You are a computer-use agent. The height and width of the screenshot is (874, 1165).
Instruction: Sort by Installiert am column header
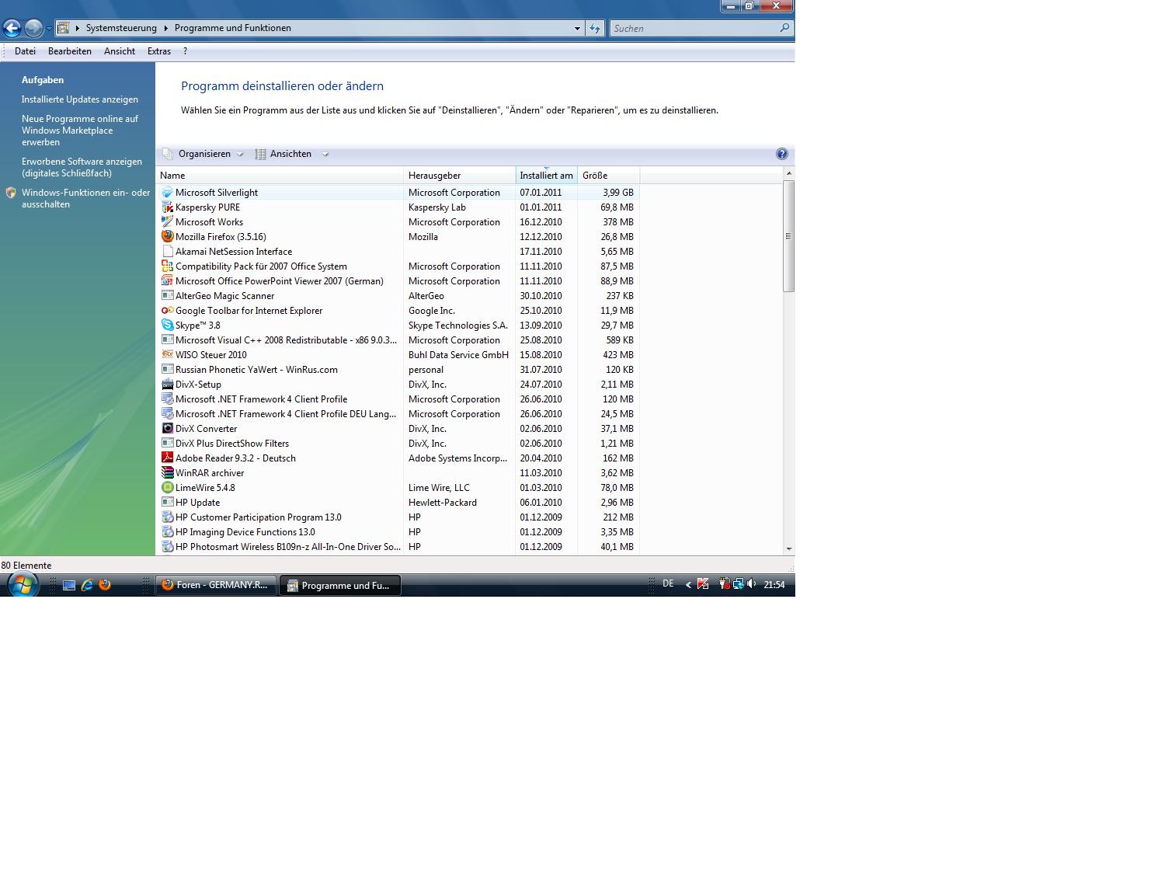click(547, 176)
